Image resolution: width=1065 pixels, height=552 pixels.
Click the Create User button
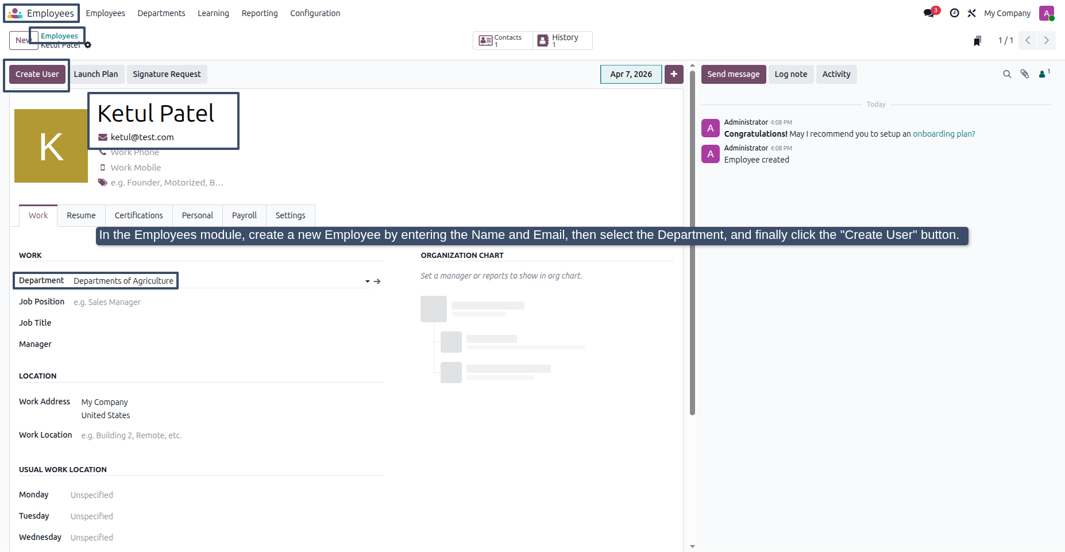point(37,74)
